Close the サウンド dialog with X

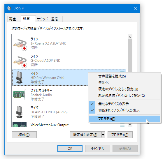coord(135,8)
